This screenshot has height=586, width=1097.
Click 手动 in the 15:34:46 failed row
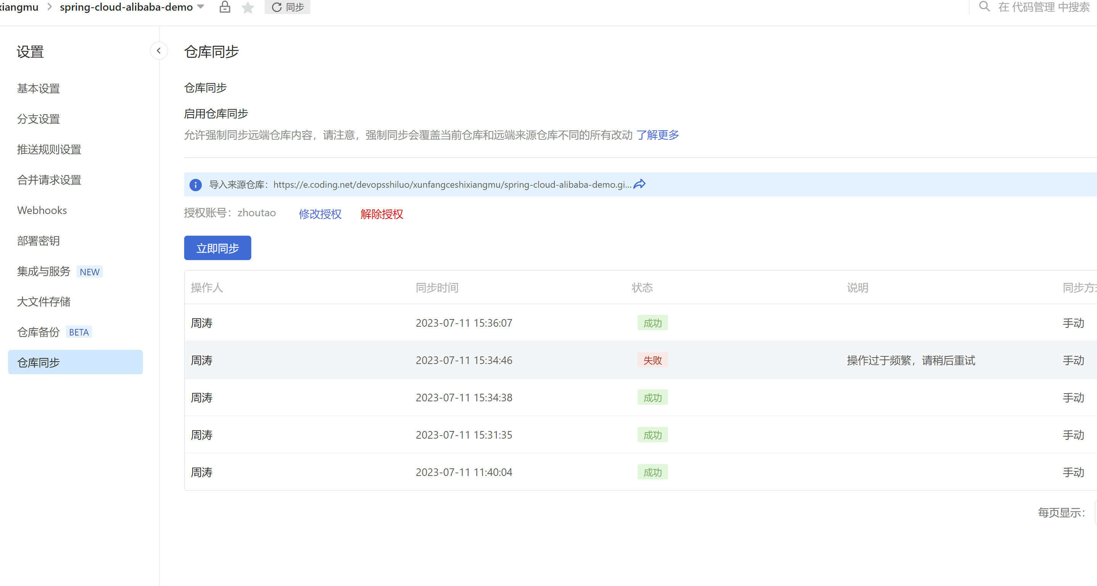point(1073,360)
